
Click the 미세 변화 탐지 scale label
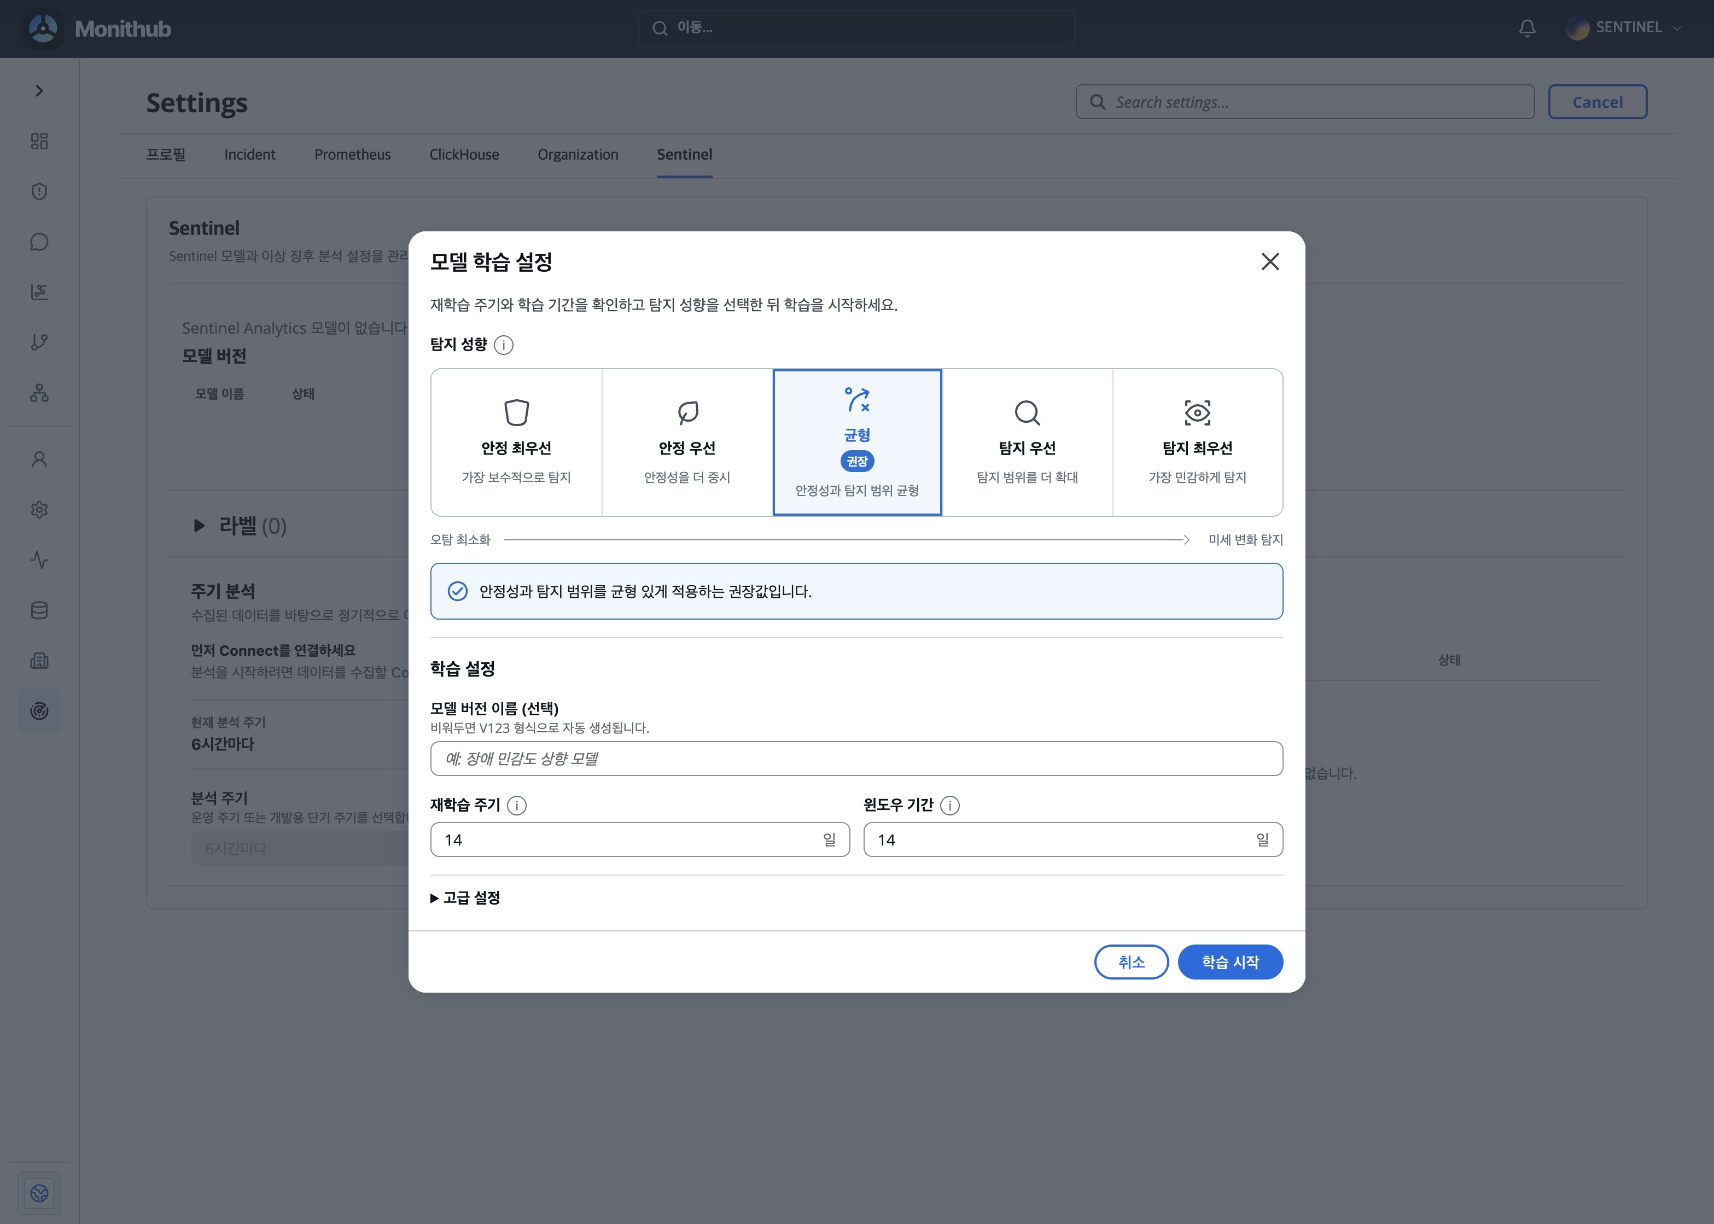click(x=1245, y=540)
